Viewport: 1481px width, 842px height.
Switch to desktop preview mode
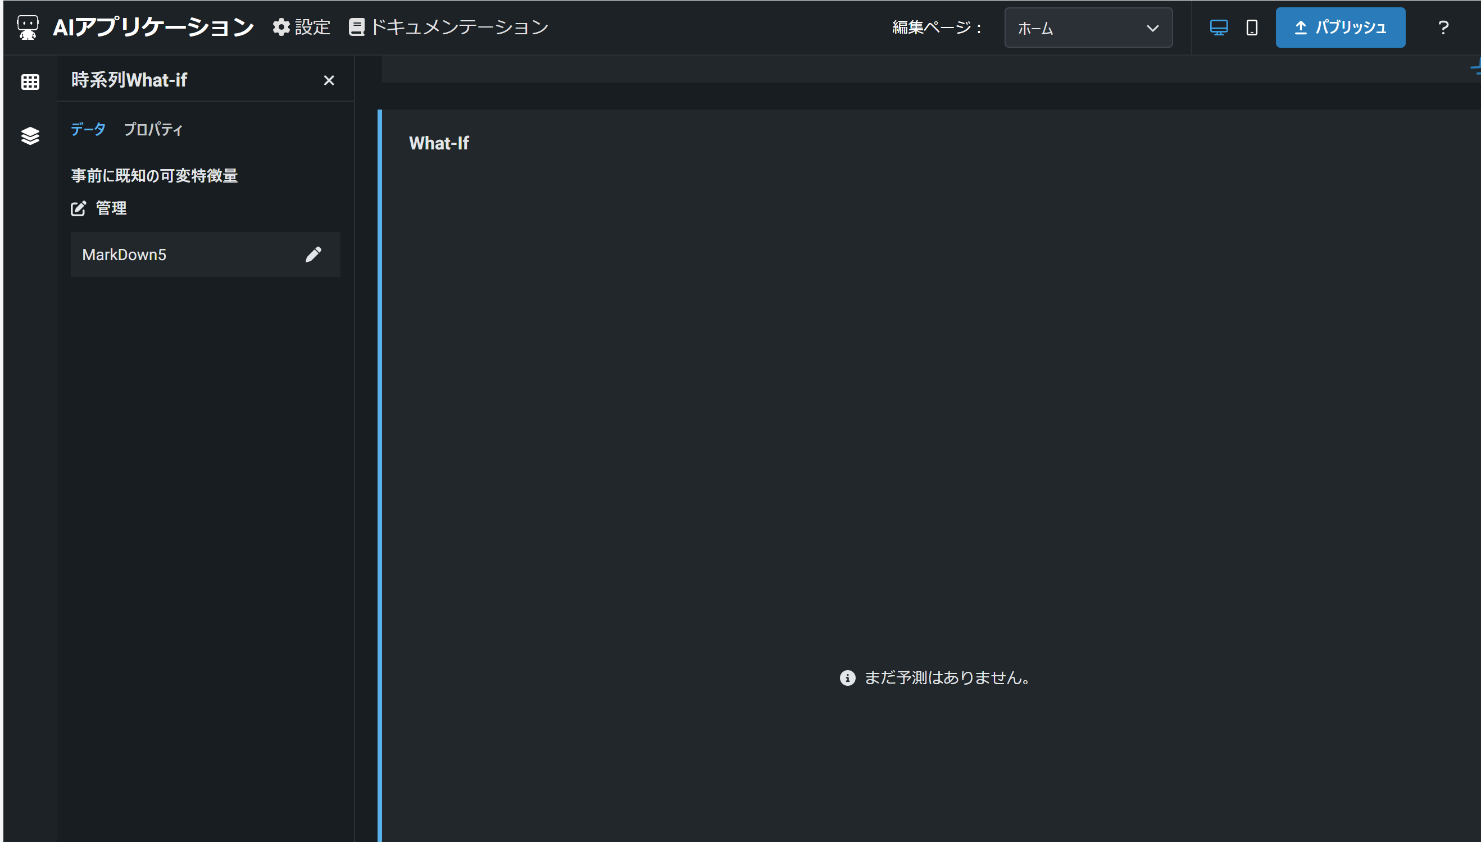coord(1219,27)
